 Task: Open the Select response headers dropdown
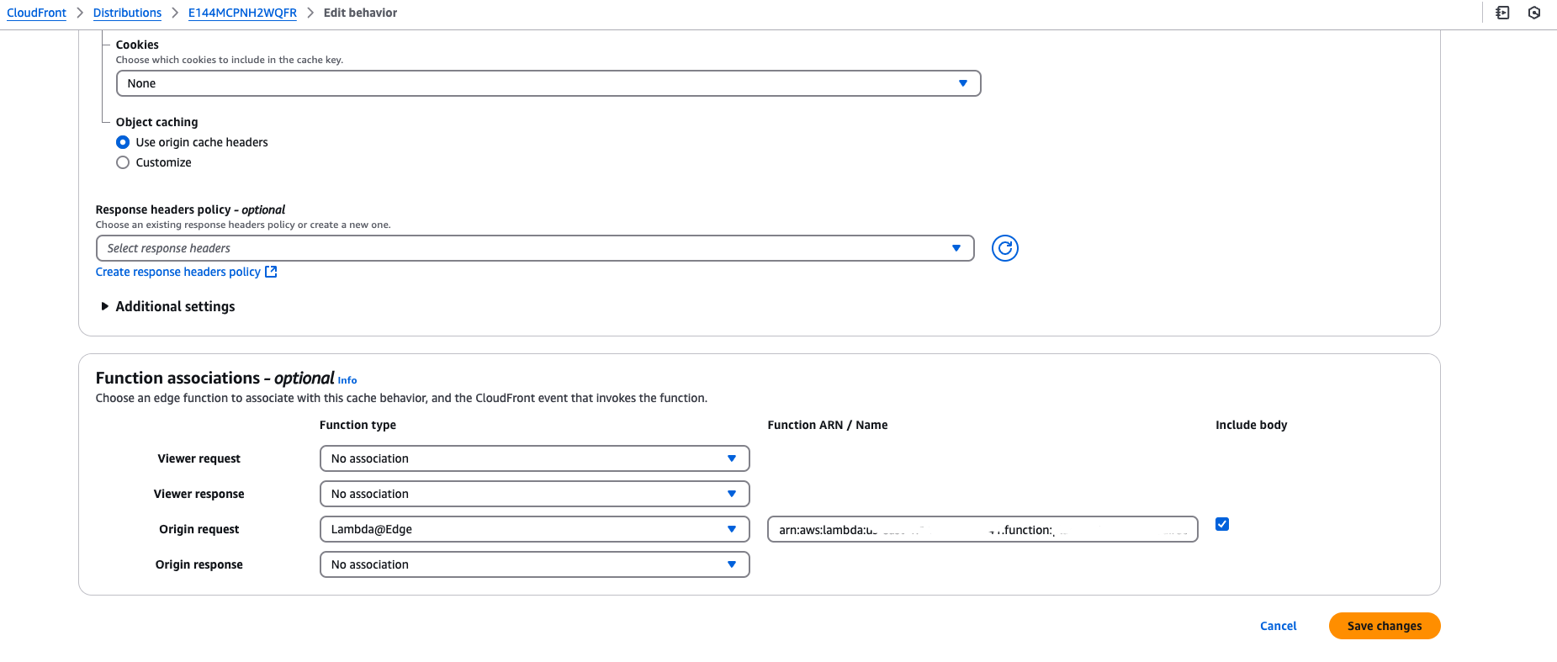pyautogui.click(x=535, y=248)
